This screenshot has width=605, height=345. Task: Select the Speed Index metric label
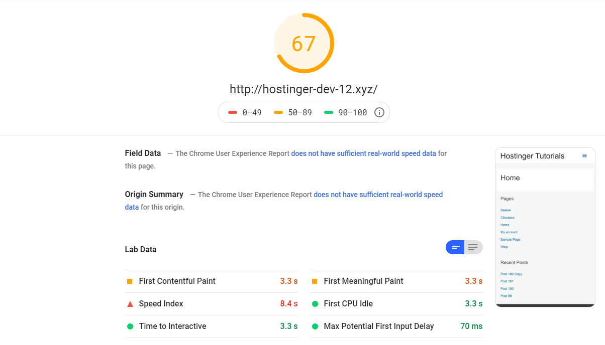[x=161, y=304]
